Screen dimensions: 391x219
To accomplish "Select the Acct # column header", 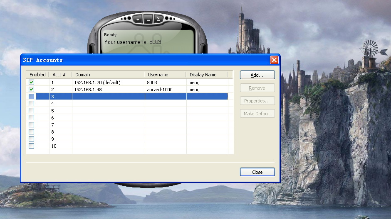I will (60, 75).
